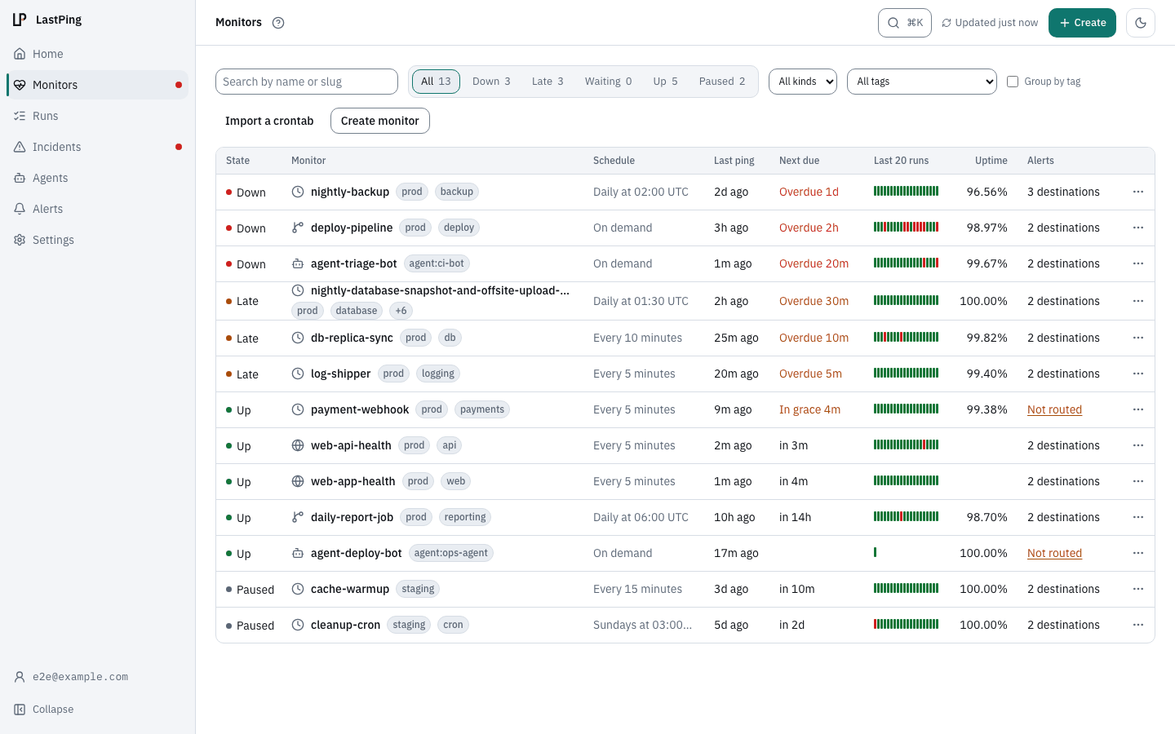Open command search with ⌘K button
The width and height of the screenshot is (1175, 734).
[x=905, y=23]
